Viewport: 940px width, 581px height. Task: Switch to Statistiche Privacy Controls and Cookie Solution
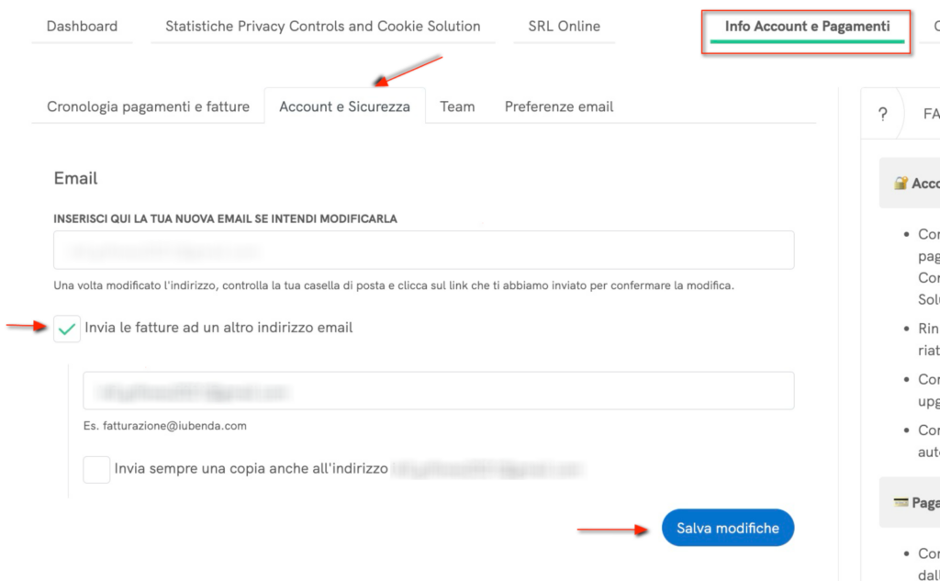pos(322,27)
